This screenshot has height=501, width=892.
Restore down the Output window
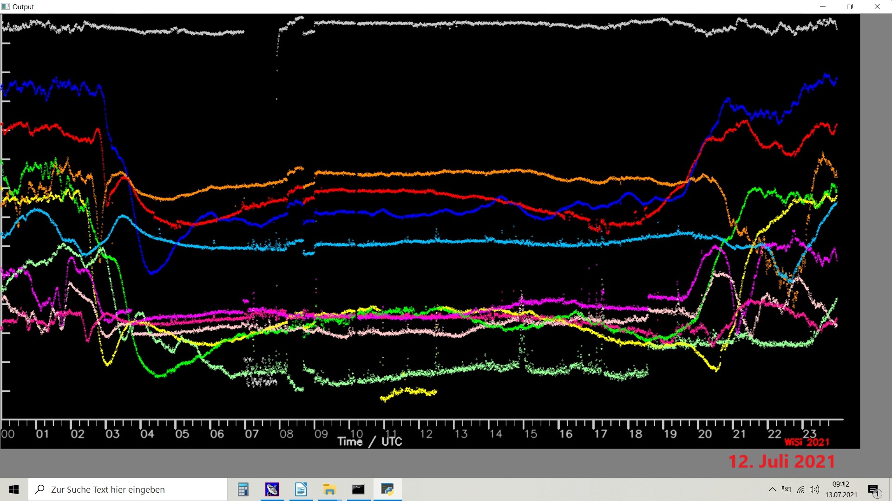[x=850, y=6]
